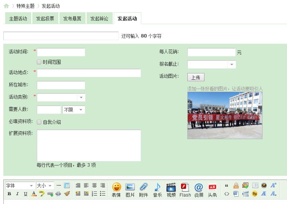Click the 发起活动 breadcrumb link
The width and height of the screenshot is (287, 204).
[x=51, y=6]
